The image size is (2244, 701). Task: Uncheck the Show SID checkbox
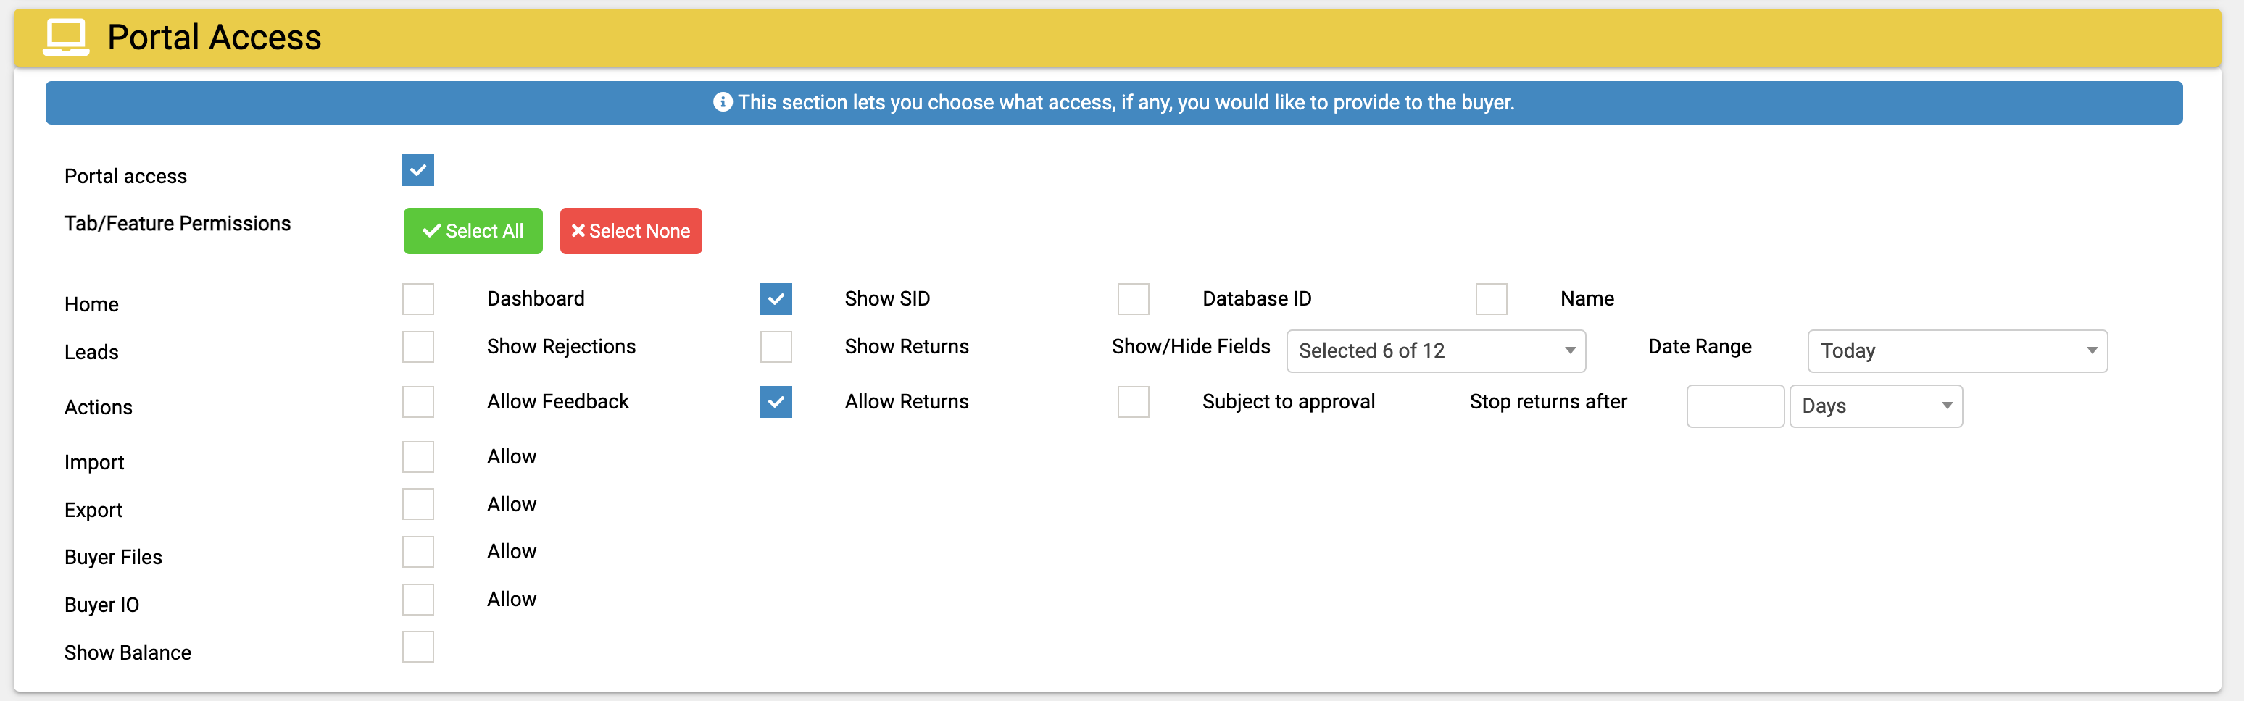point(776,298)
